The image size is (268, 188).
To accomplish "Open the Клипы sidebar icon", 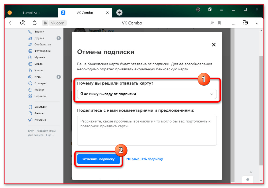I will point(30,70).
